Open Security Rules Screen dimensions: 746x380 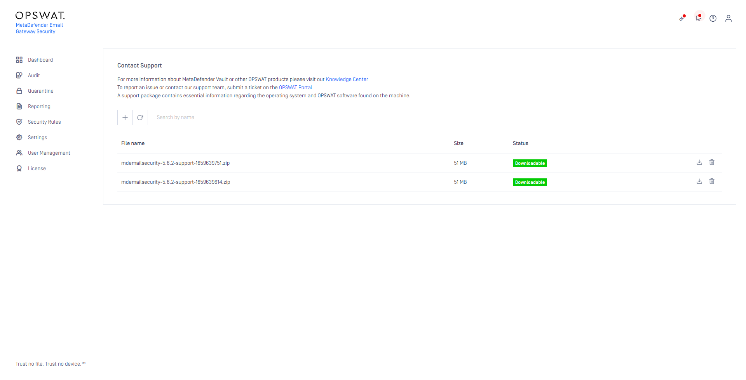click(x=44, y=122)
